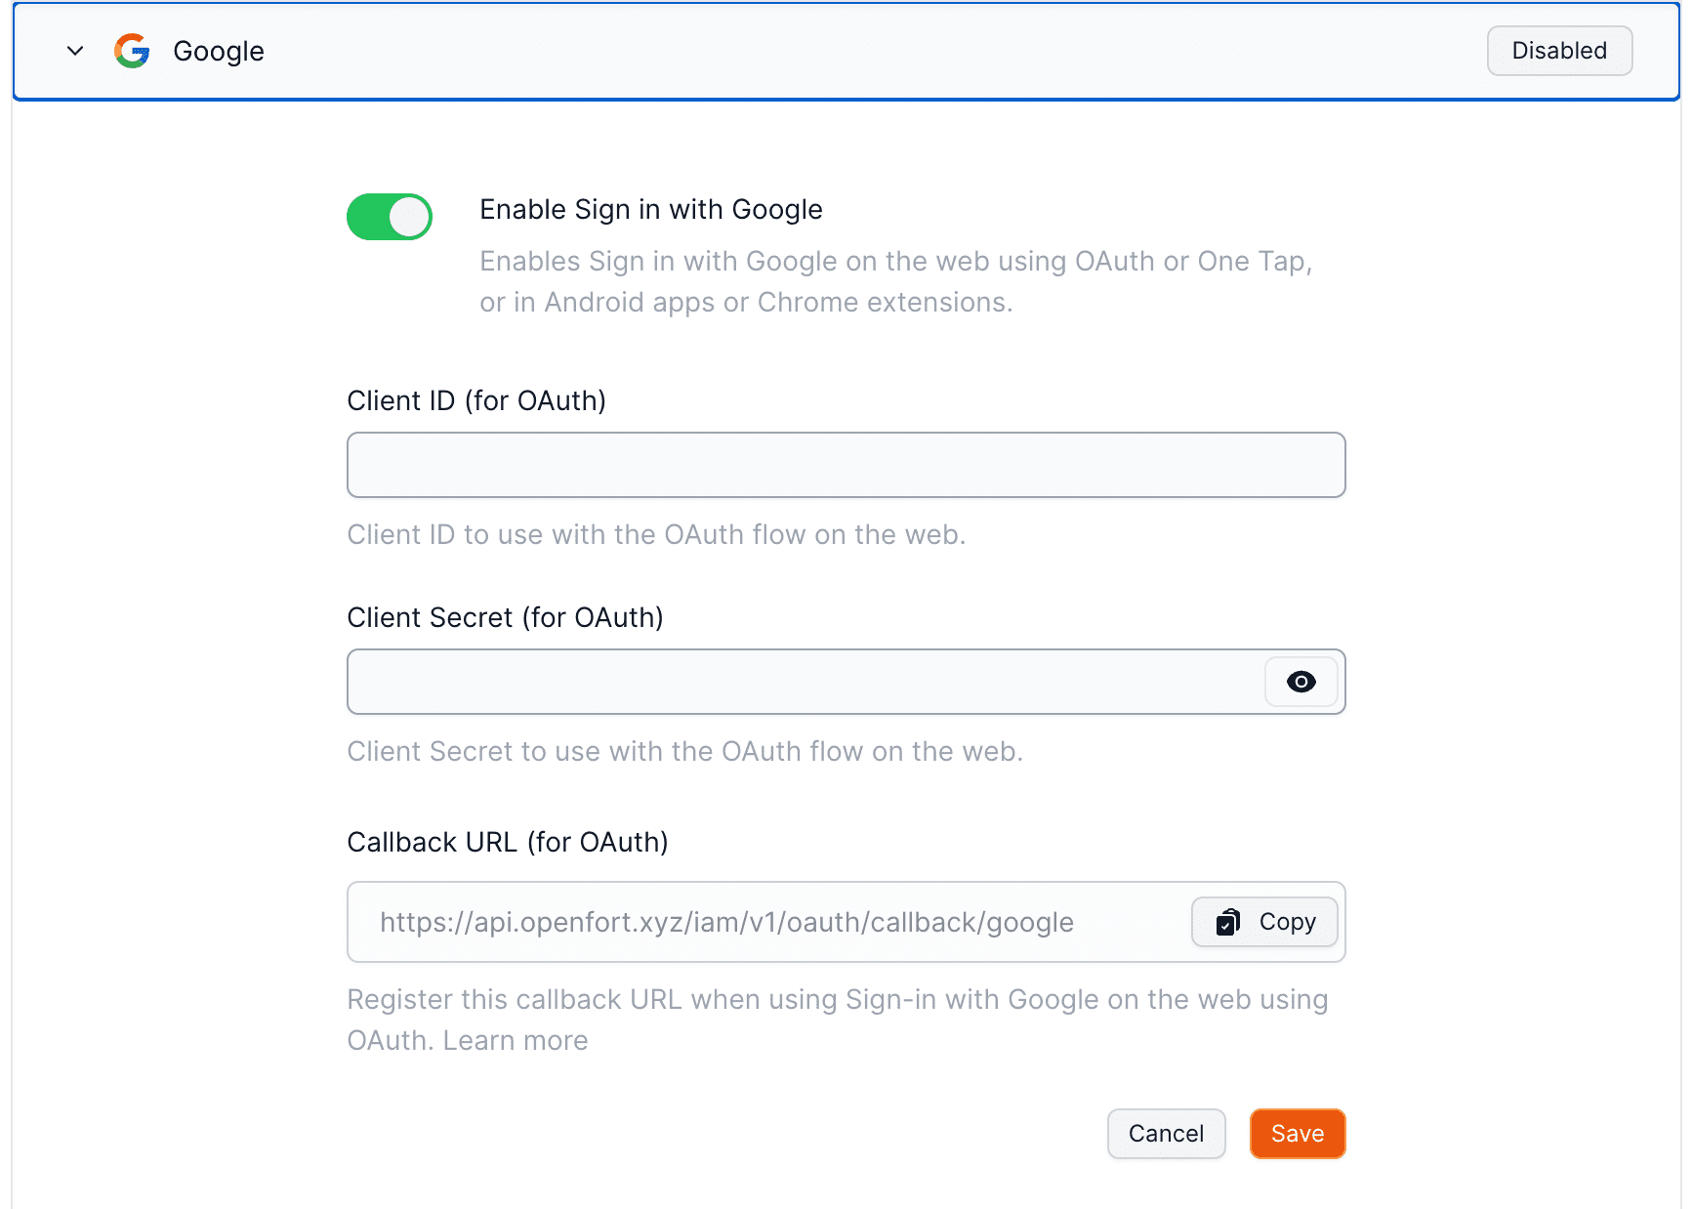Copy the callback URL
The width and height of the screenshot is (1693, 1209).
(x=1264, y=922)
